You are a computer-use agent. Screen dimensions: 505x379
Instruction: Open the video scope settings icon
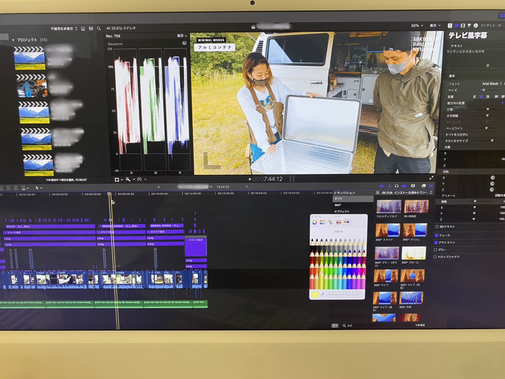(x=184, y=43)
